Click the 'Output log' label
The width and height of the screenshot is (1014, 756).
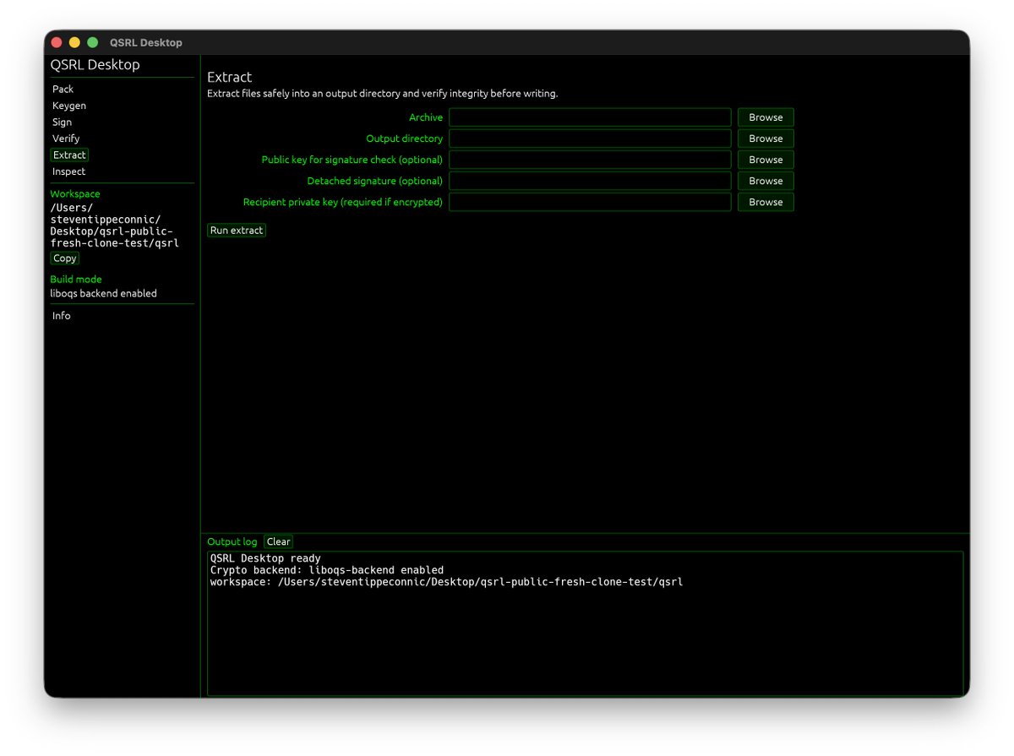point(232,541)
